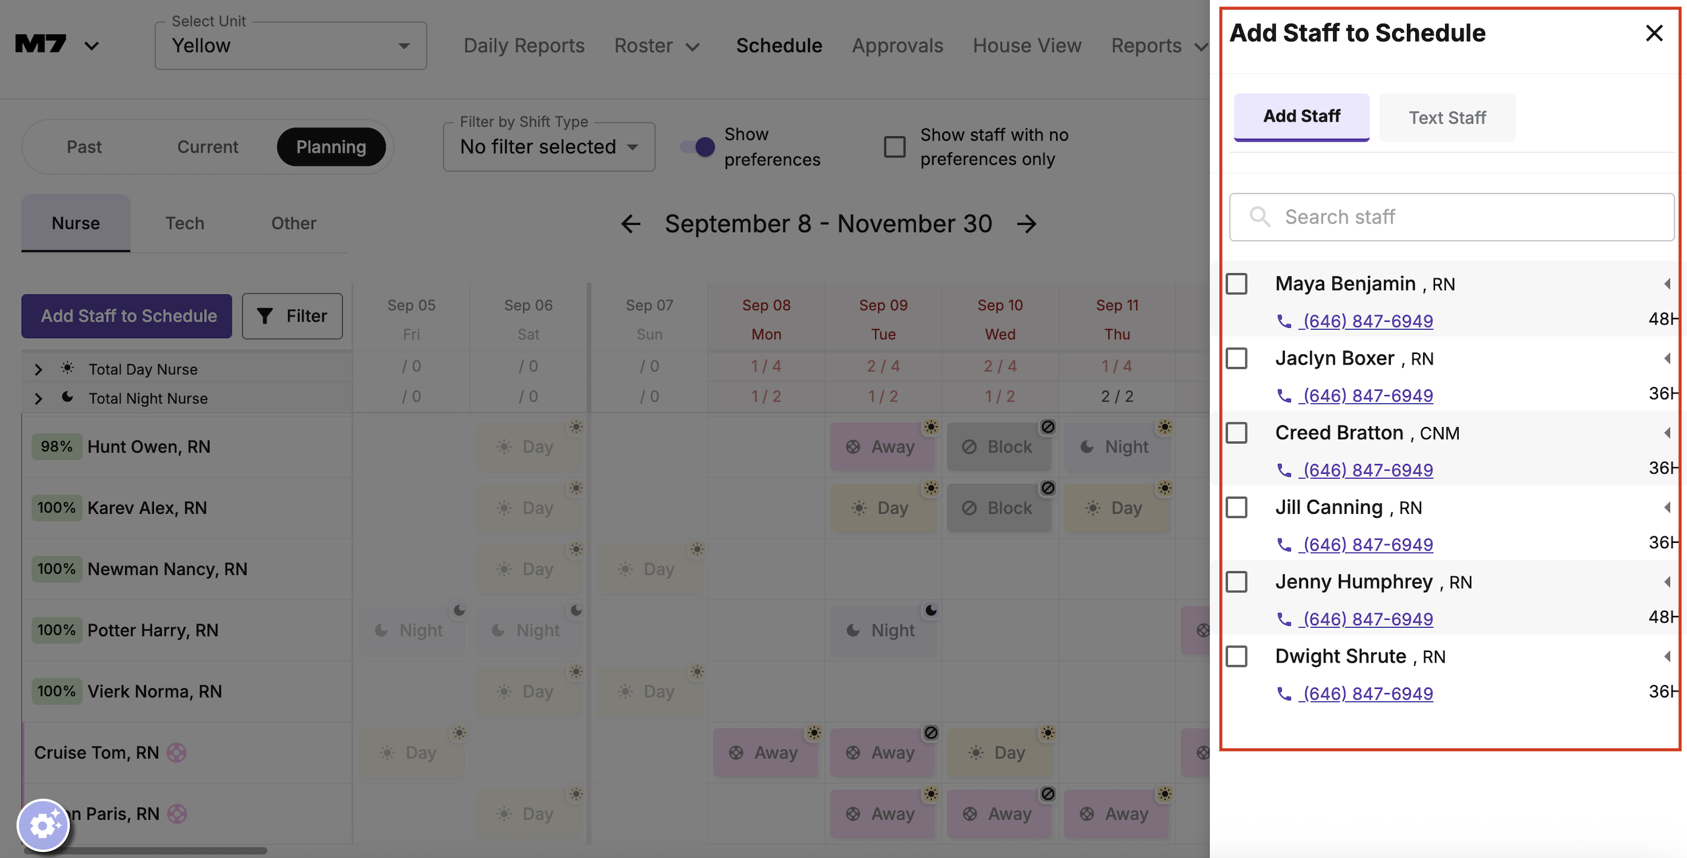Image resolution: width=1687 pixels, height=858 pixels.
Task: Click the M7 logo
Action: [41, 45]
